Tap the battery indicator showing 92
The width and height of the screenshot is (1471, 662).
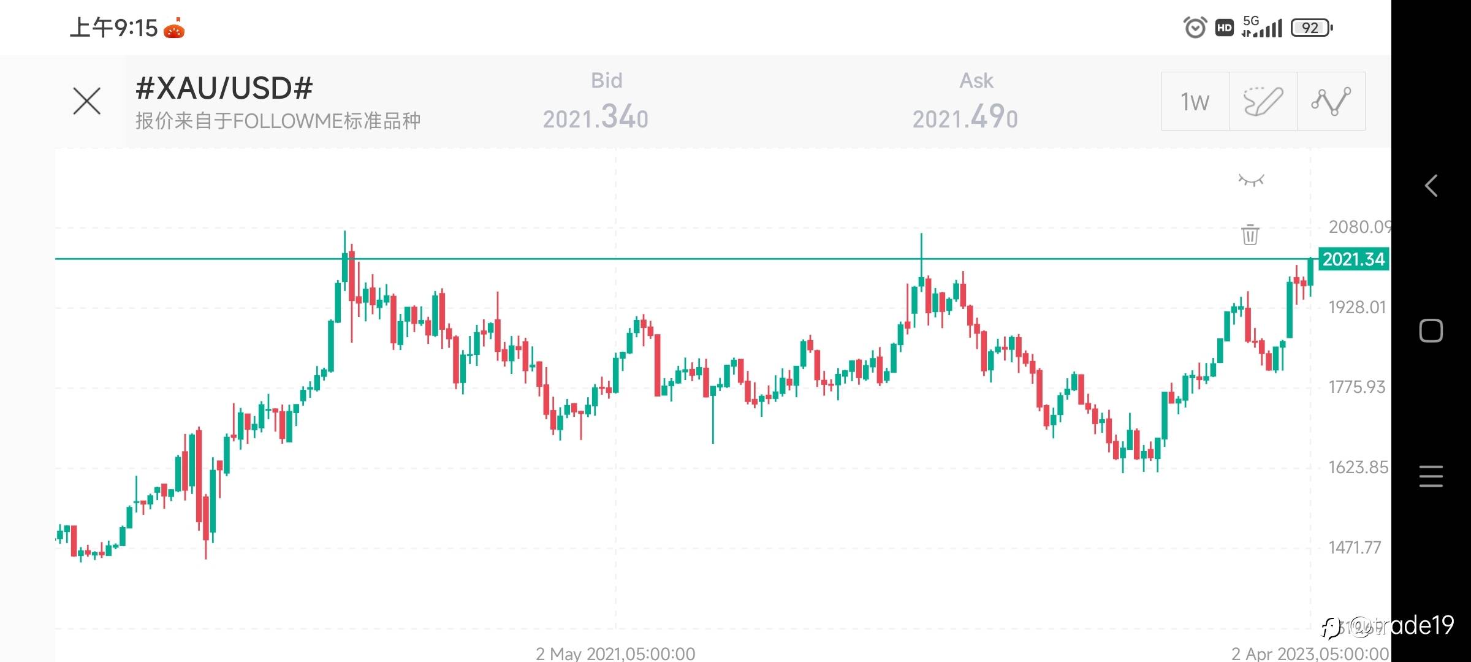pos(1311,28)
